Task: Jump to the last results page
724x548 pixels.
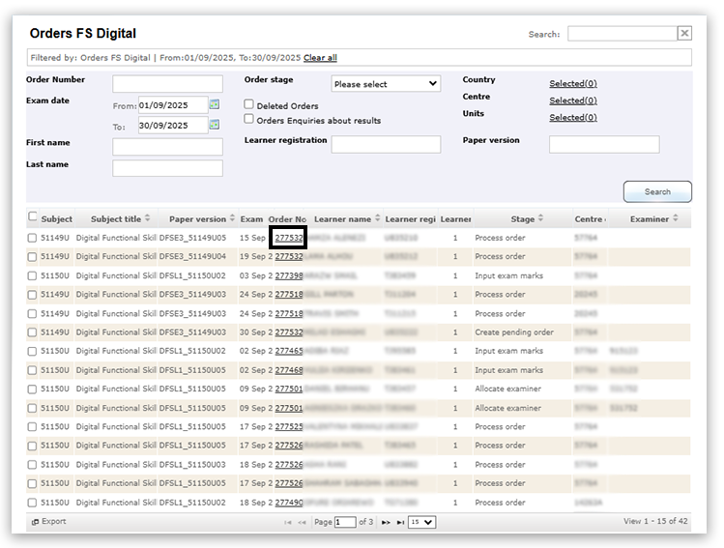Action: click(399, 522)
